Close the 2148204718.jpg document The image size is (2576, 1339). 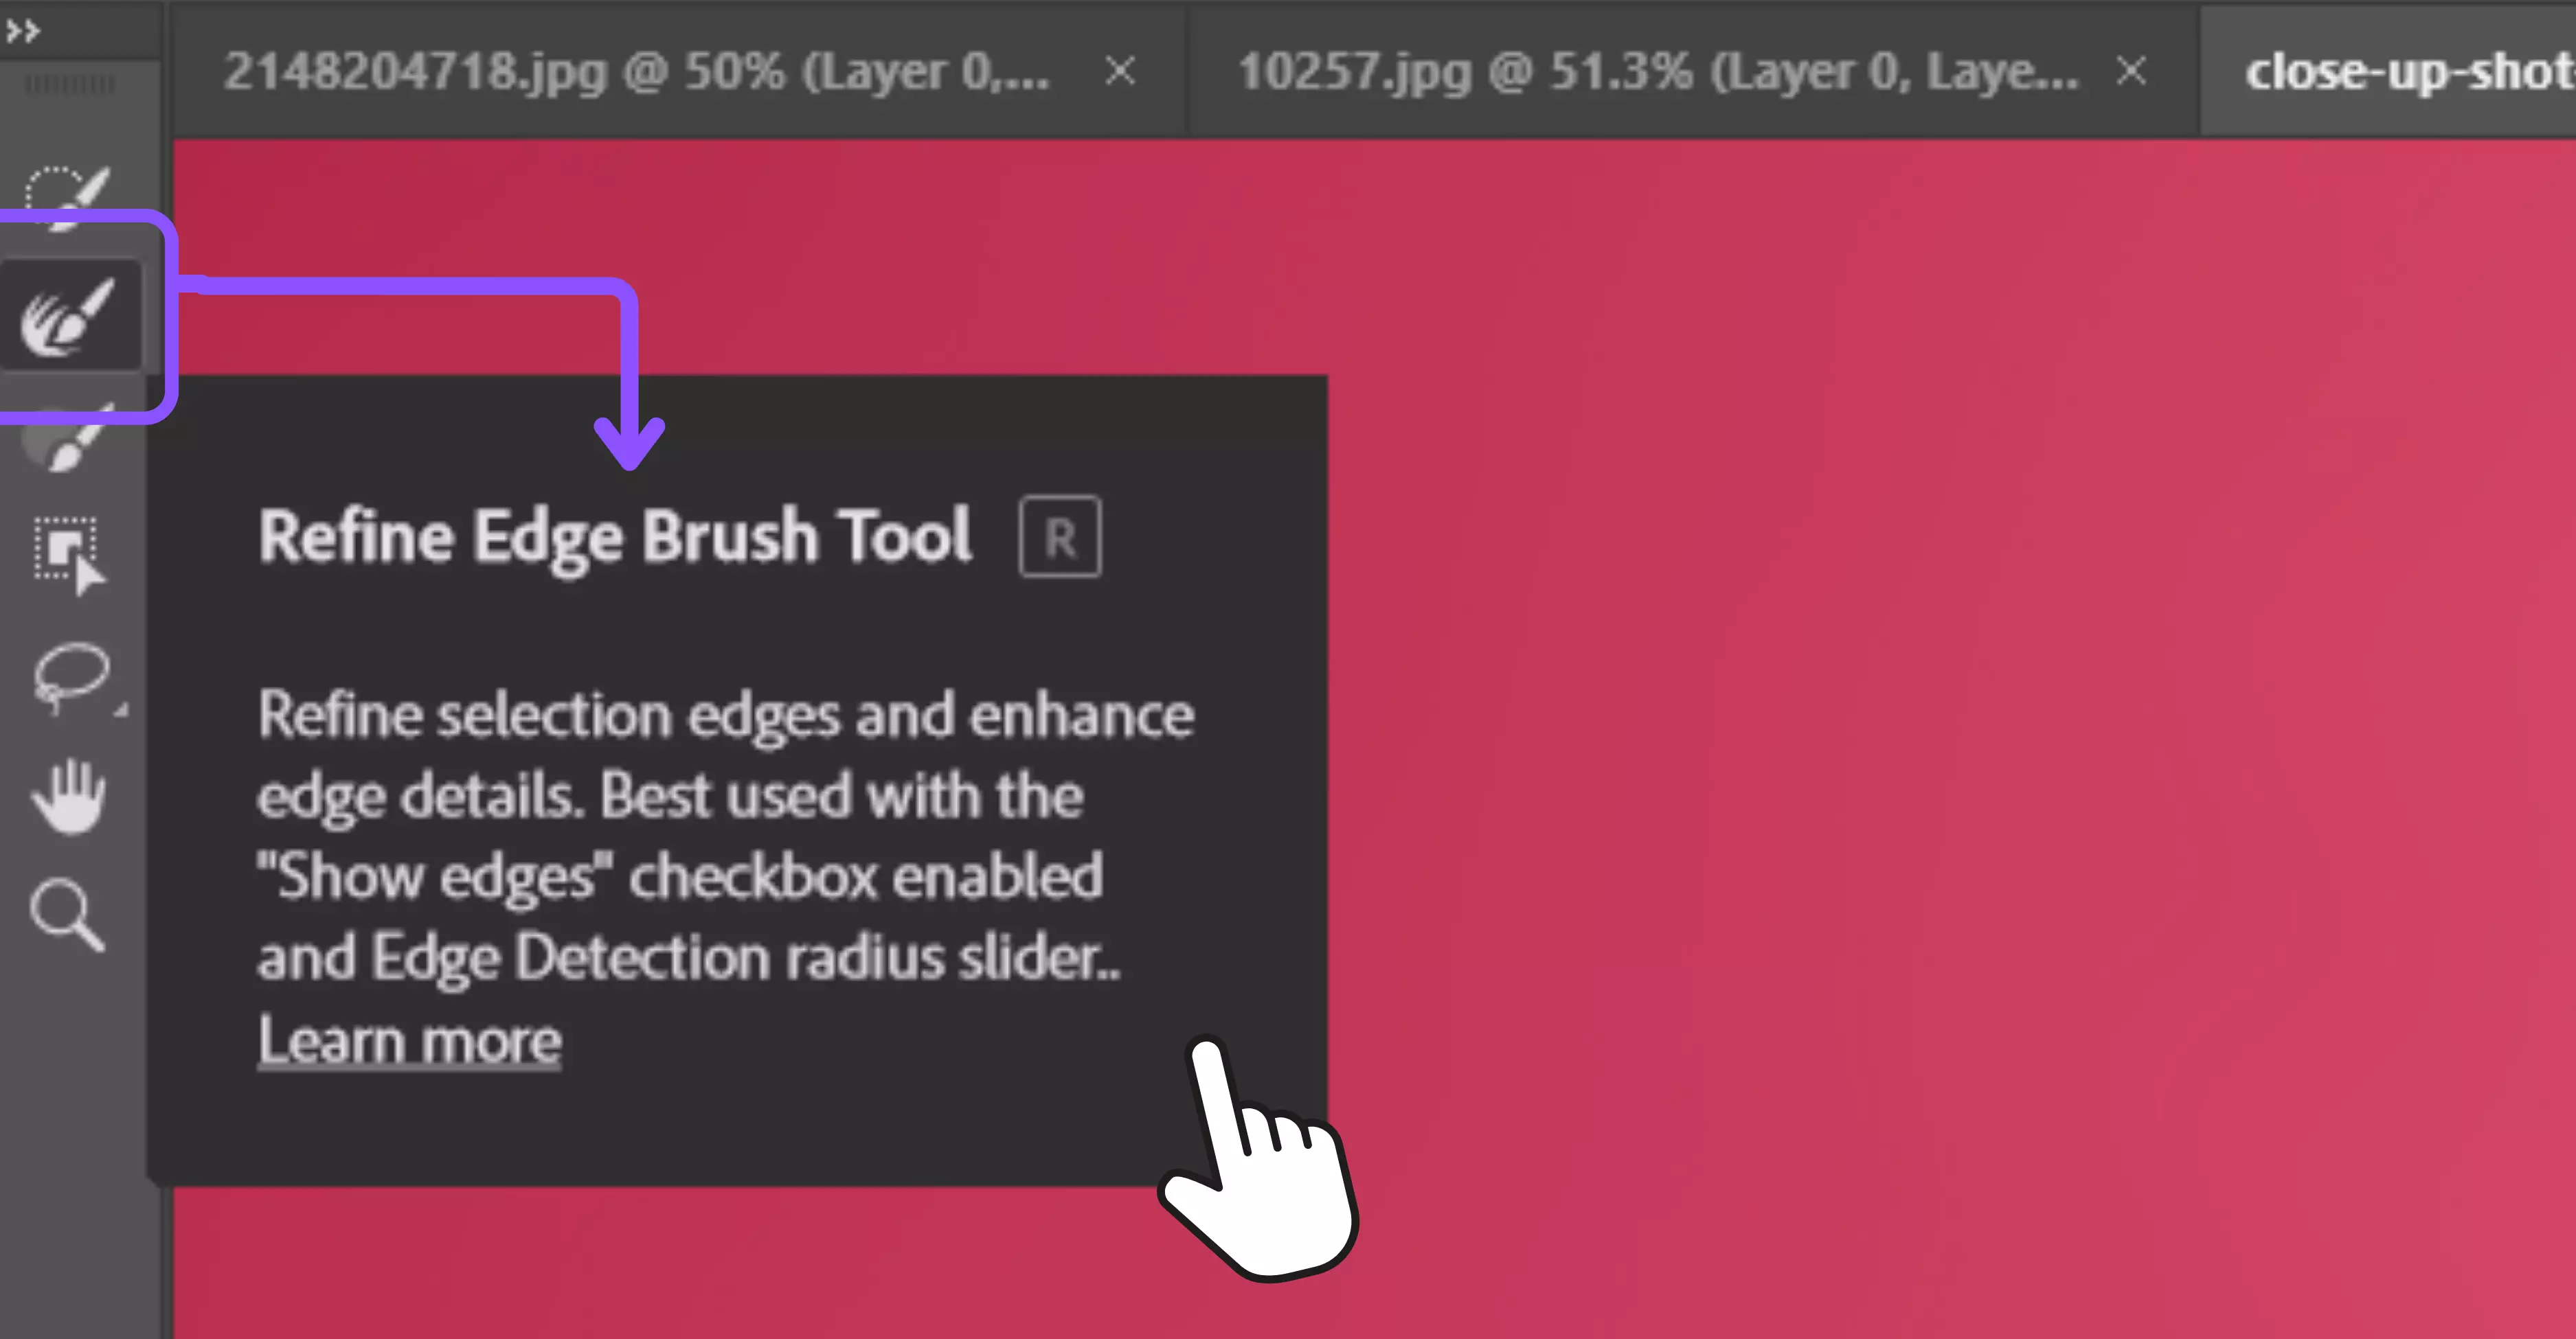click(1120, 70)
